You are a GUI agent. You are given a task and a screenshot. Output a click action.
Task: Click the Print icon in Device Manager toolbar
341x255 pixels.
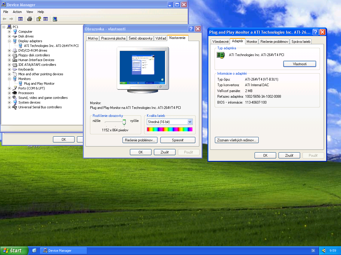30,19
